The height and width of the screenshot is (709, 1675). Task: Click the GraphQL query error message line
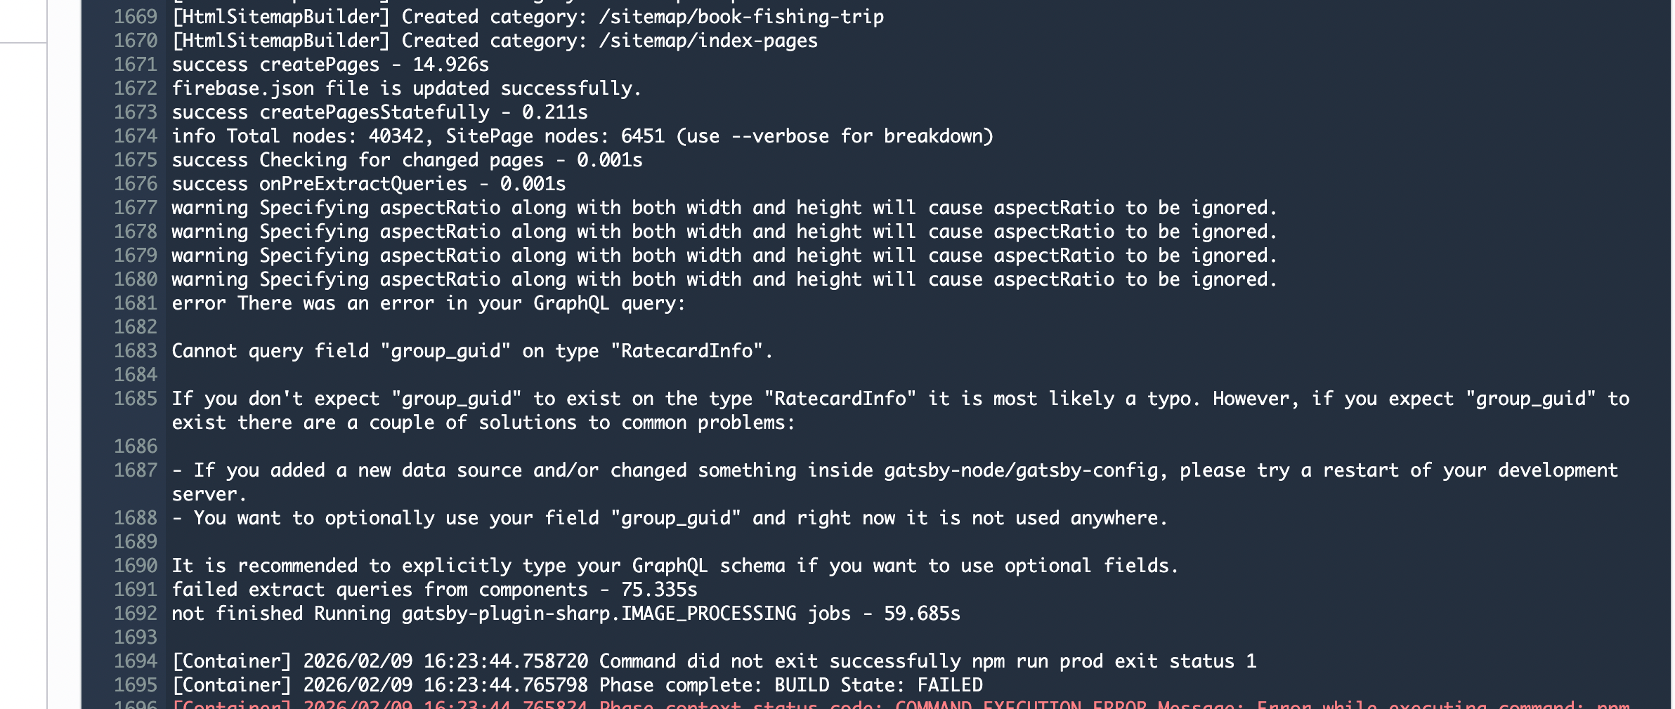click(x=428, y=303)
